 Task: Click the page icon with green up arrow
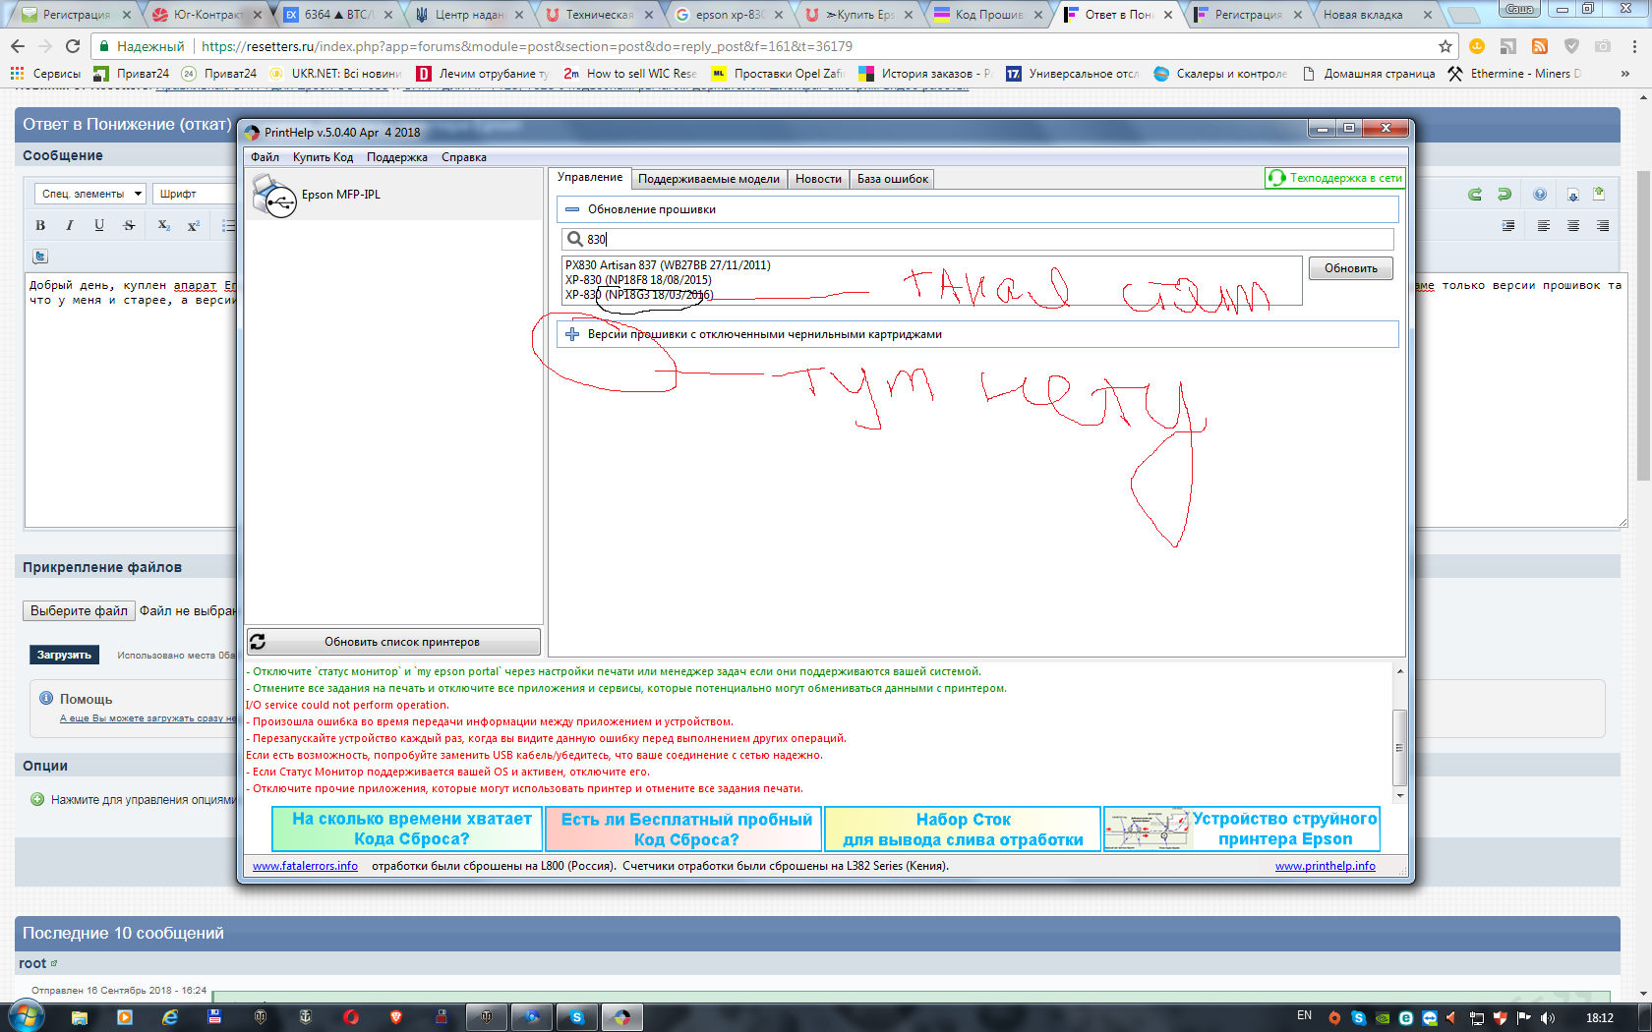coord(1599,194)
